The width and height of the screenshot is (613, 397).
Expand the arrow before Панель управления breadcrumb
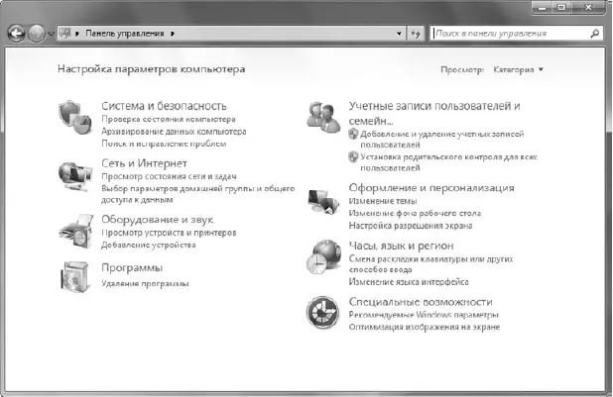[77, 34]
